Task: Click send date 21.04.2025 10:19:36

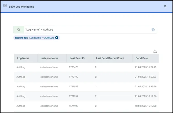Action: [146, 96]
